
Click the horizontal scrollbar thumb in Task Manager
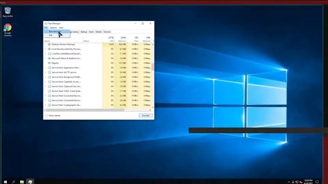tap(86, 110)
